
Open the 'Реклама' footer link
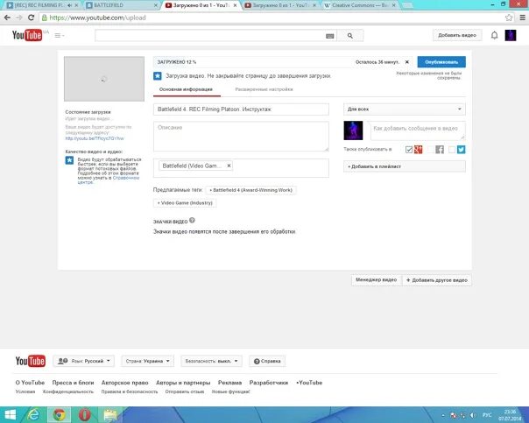[x=229, y=383]
